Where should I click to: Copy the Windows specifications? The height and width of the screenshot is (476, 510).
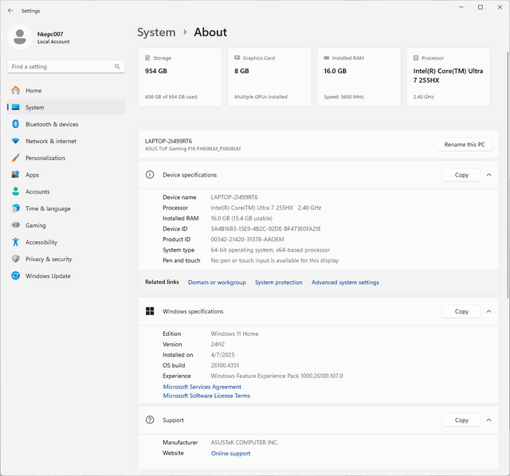pos(461,311)
